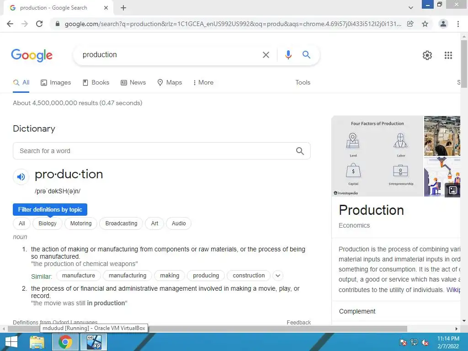Open Four Factors of Production image
The height and width of the screenshot is (351, 468).
coord(378,156)
